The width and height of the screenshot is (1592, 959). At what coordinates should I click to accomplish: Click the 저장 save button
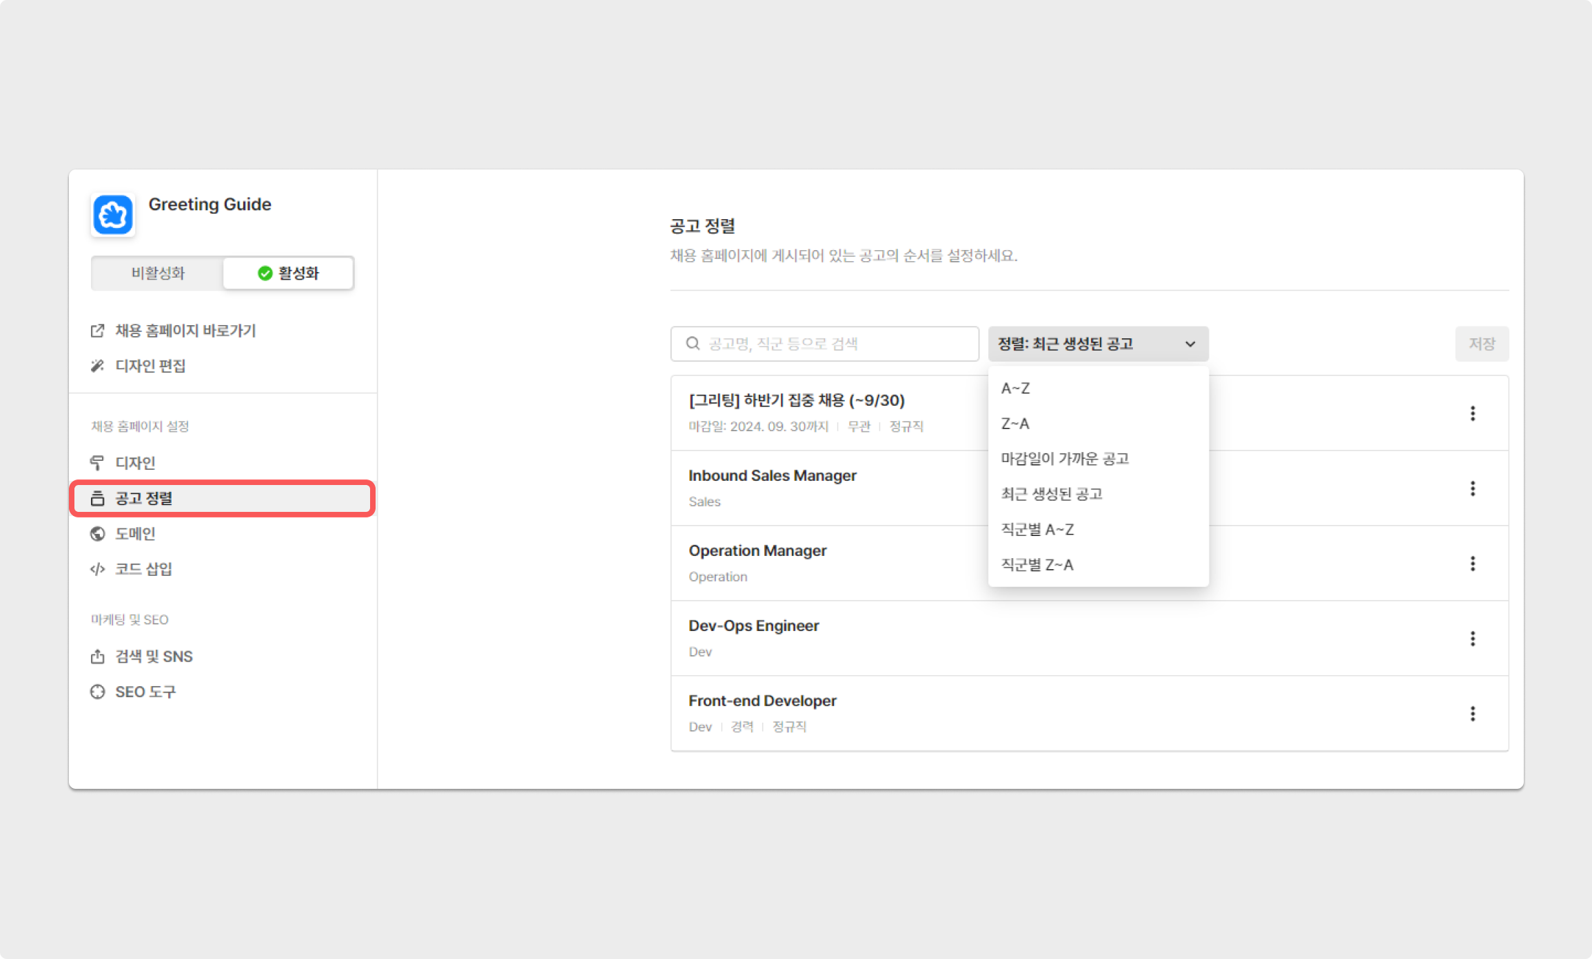(1482, 344)
